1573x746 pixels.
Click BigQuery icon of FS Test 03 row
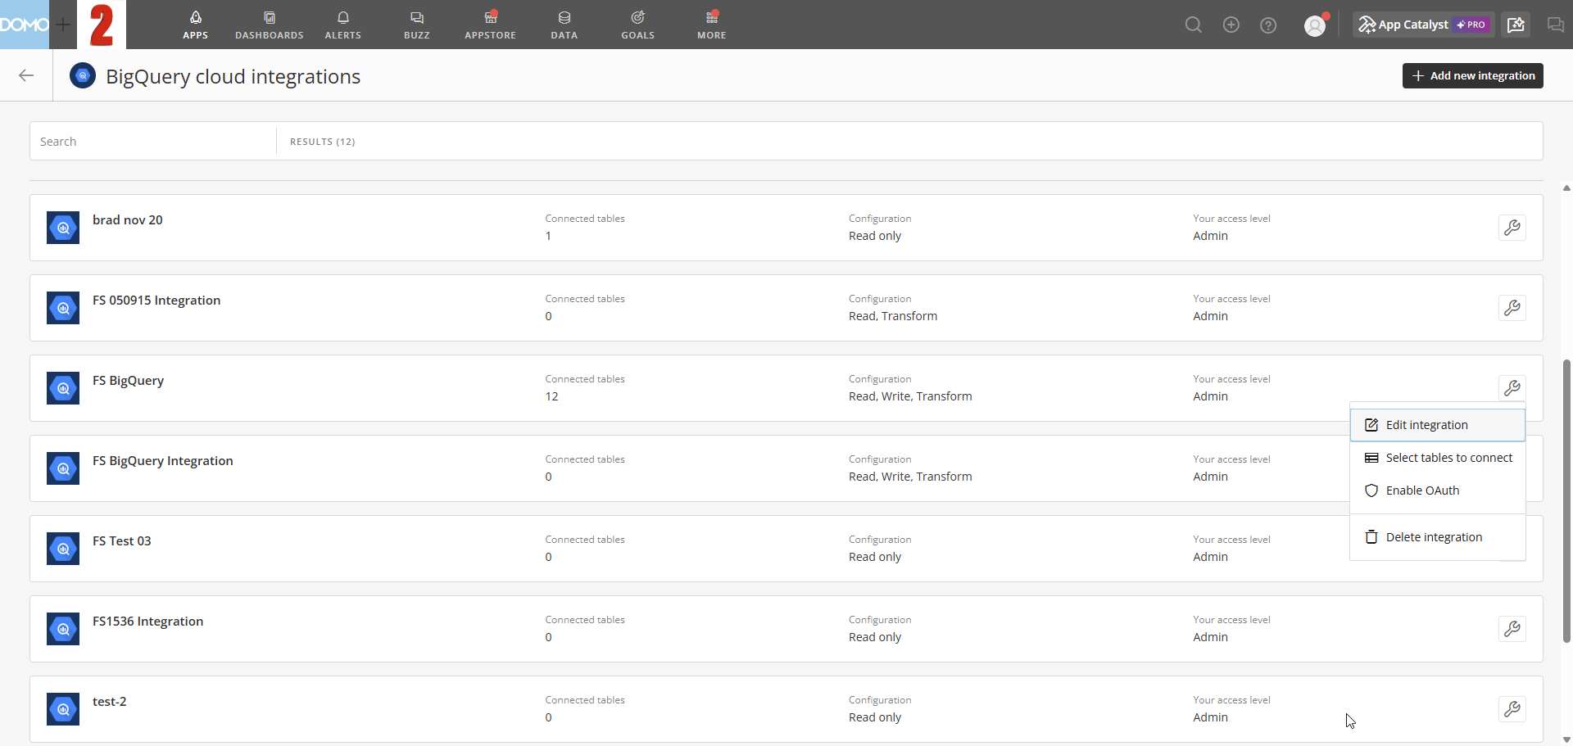click(63, 549)
